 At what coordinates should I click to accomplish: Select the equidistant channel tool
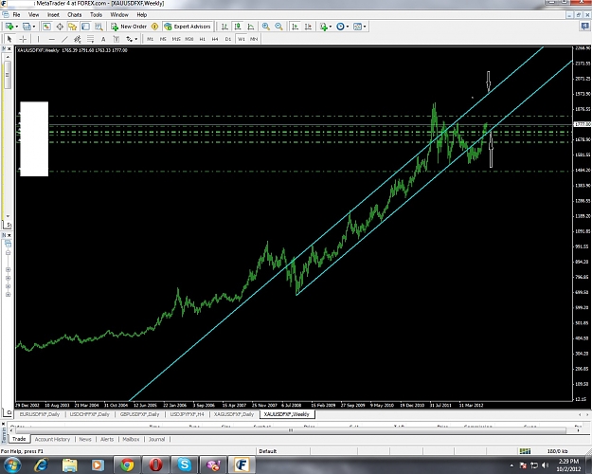tap(78, 39)
